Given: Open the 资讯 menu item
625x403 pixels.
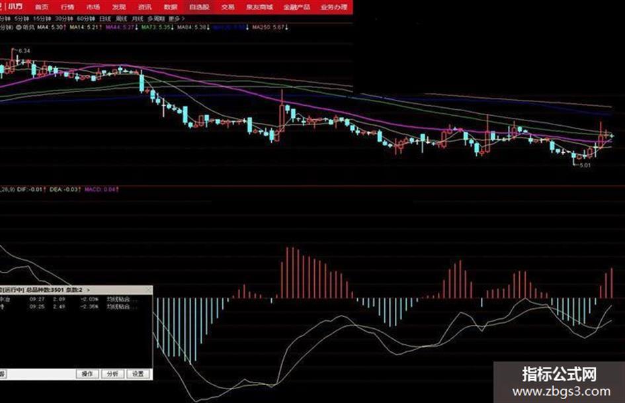Looking at the screenshot, I should (145, 7).
